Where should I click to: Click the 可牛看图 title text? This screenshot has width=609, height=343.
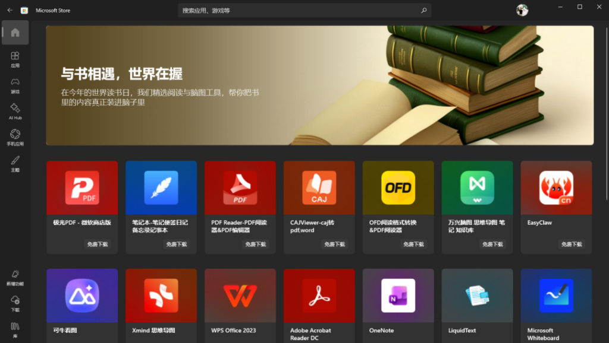(65, 330)
